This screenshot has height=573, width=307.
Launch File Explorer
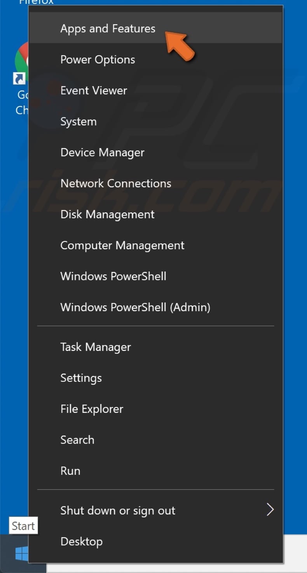tap(92, 409)
